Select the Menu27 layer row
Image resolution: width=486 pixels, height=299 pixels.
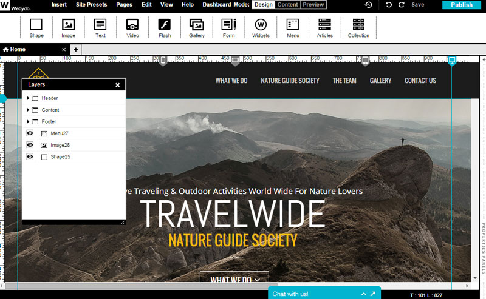click(74, 133)
